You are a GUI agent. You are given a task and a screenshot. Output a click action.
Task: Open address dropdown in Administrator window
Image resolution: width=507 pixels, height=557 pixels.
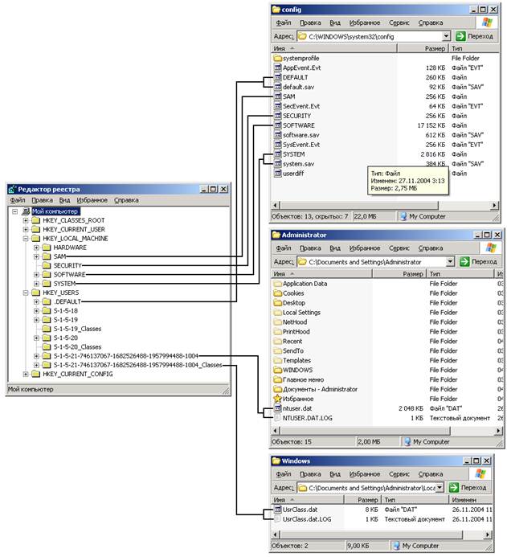click(450, 262)
